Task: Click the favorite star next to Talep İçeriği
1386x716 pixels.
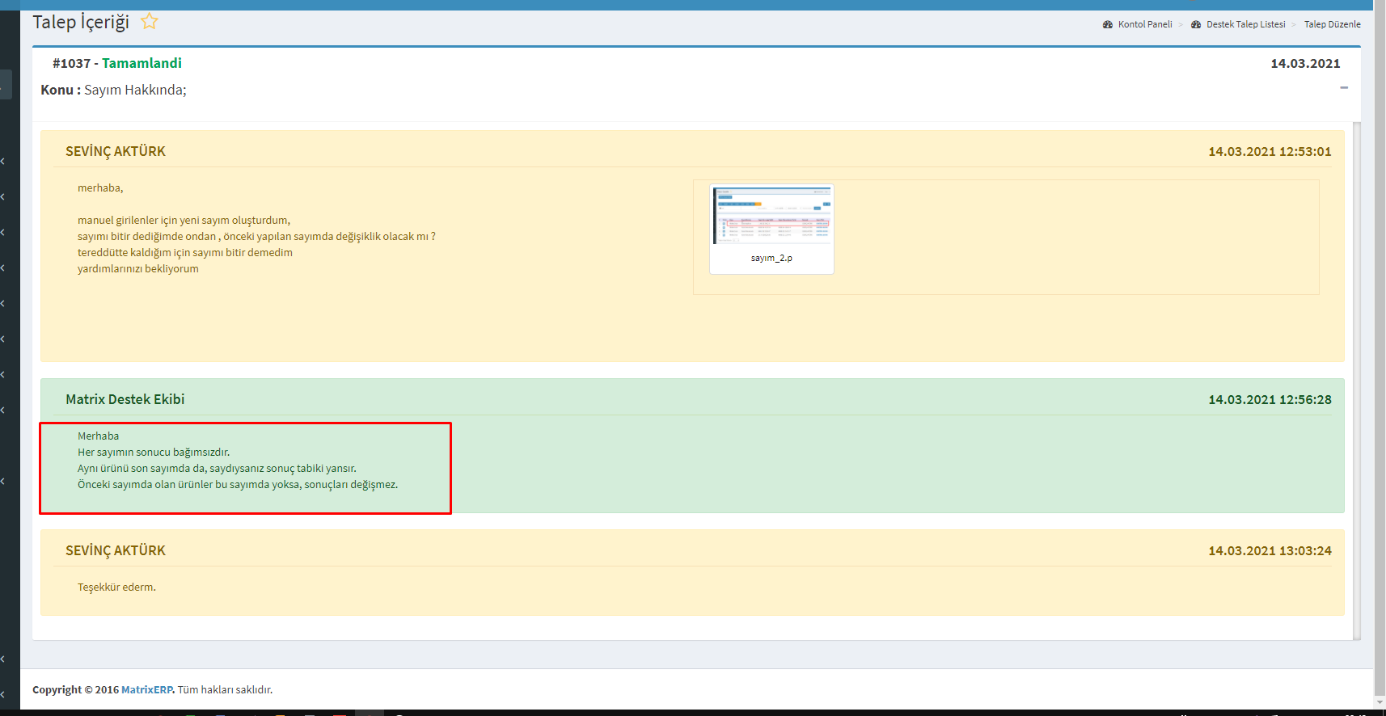Action: (149, 22)
